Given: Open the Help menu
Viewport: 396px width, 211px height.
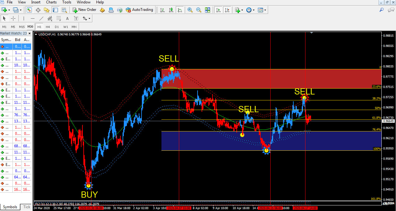Looking at the screenshot, I should pos(100,2).
